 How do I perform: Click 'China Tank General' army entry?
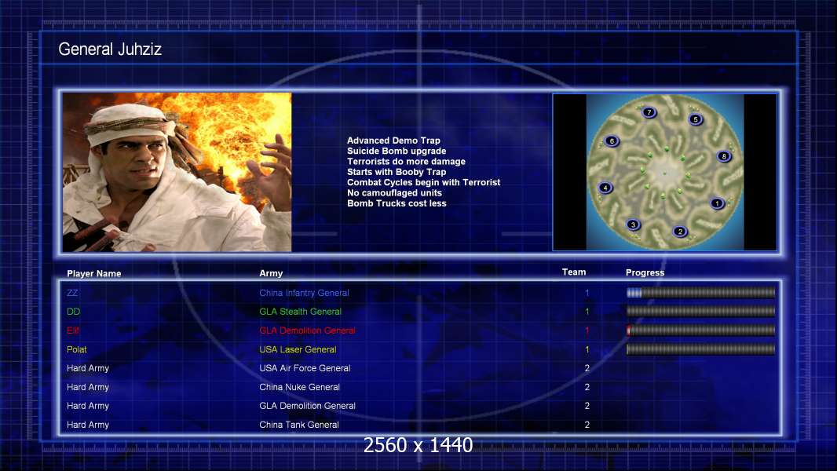coord(299,425)
